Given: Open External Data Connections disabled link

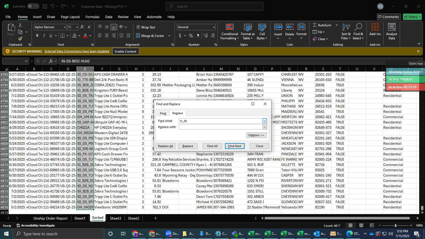Looking at the screenshot, I should (x=77, y=51).
